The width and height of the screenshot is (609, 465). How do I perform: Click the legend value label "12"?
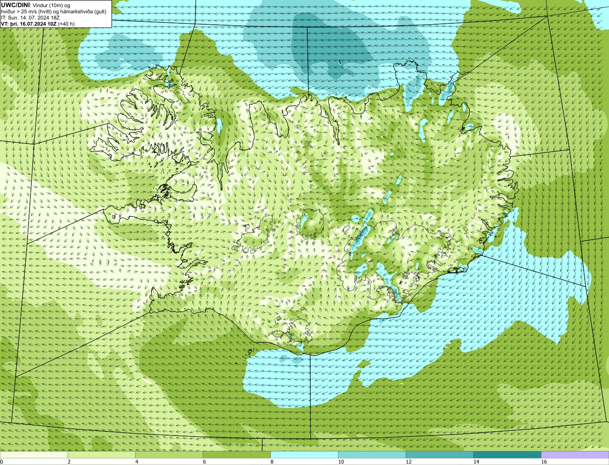coord(409,462)
